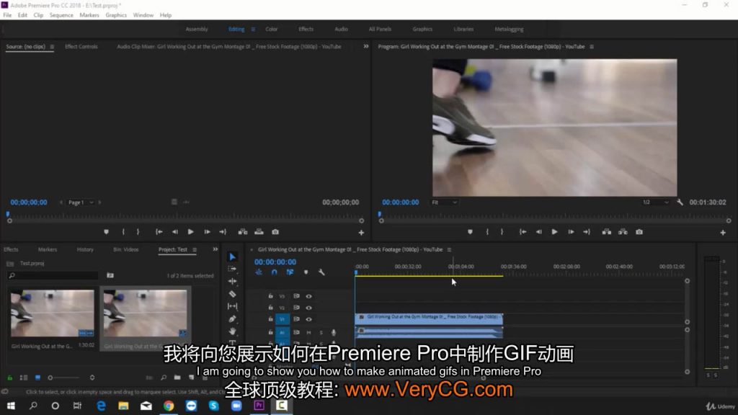Screen dimensions: 738x415
Task: Select the Razor tool
Action: [x=233, y=294]
